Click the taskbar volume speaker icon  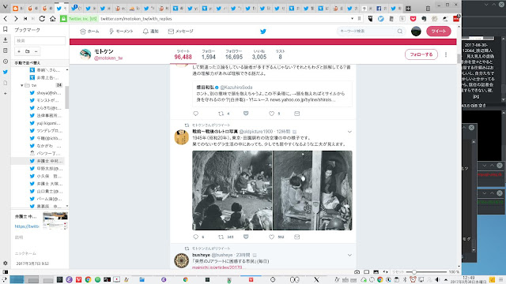pyautogui.click(x=437, y=279)
